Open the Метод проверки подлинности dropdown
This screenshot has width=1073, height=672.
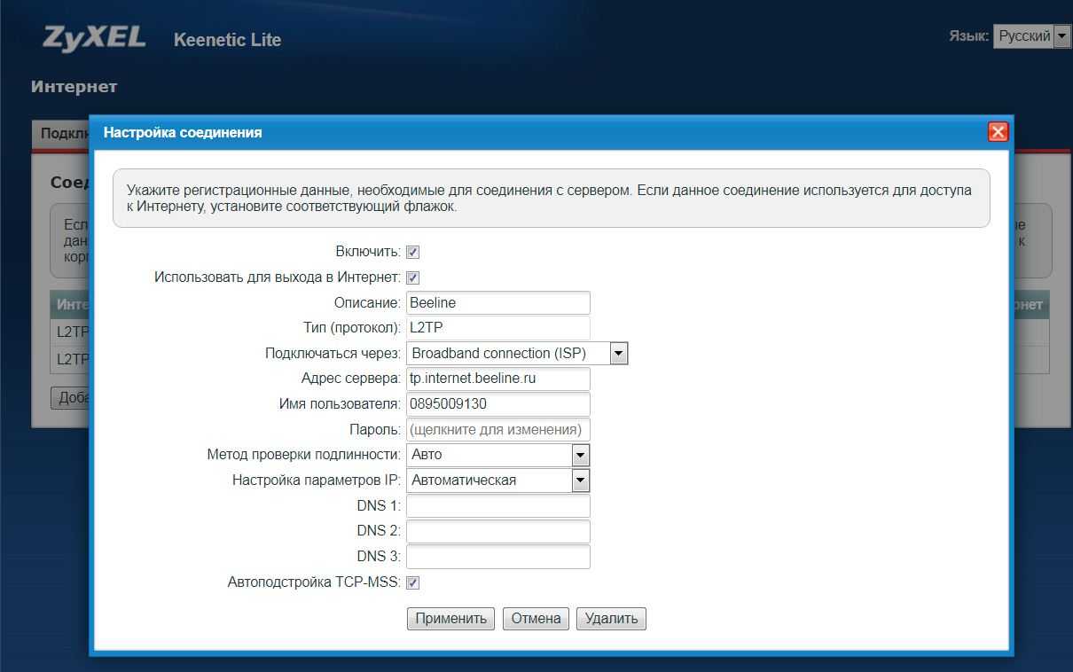[498, 455]
